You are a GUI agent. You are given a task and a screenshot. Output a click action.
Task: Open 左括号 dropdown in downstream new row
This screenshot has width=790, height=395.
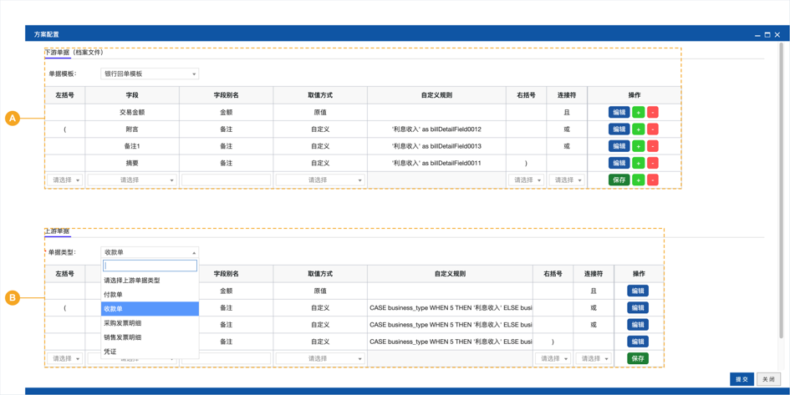tap(65, 180)
